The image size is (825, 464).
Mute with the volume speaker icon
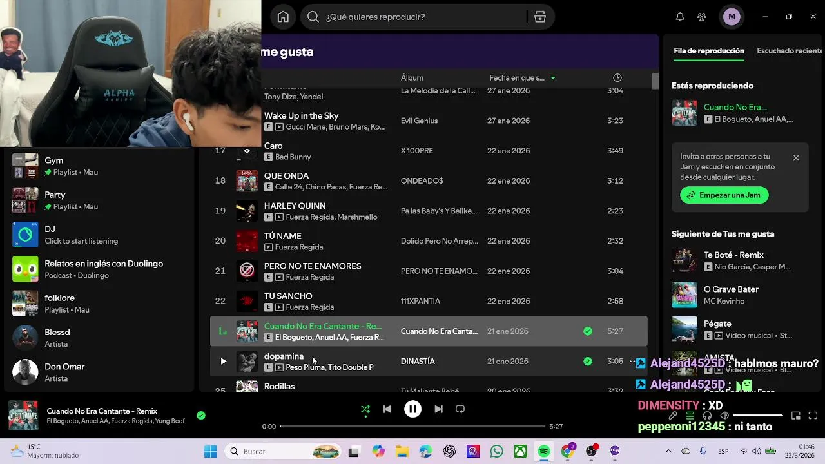tap(724, 416)
